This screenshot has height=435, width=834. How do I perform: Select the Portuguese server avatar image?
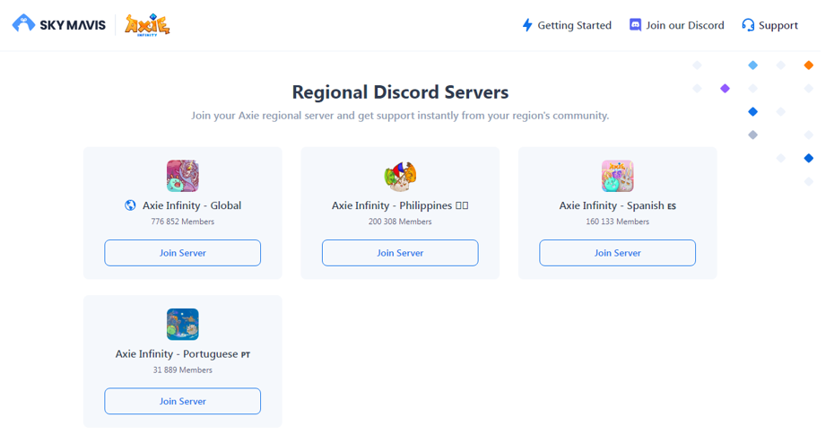[x=182, y=324]
